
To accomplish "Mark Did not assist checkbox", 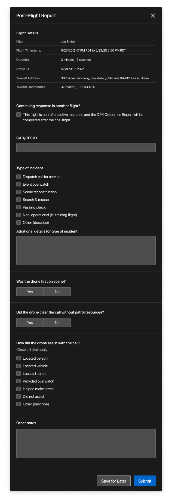I will 19,396.
